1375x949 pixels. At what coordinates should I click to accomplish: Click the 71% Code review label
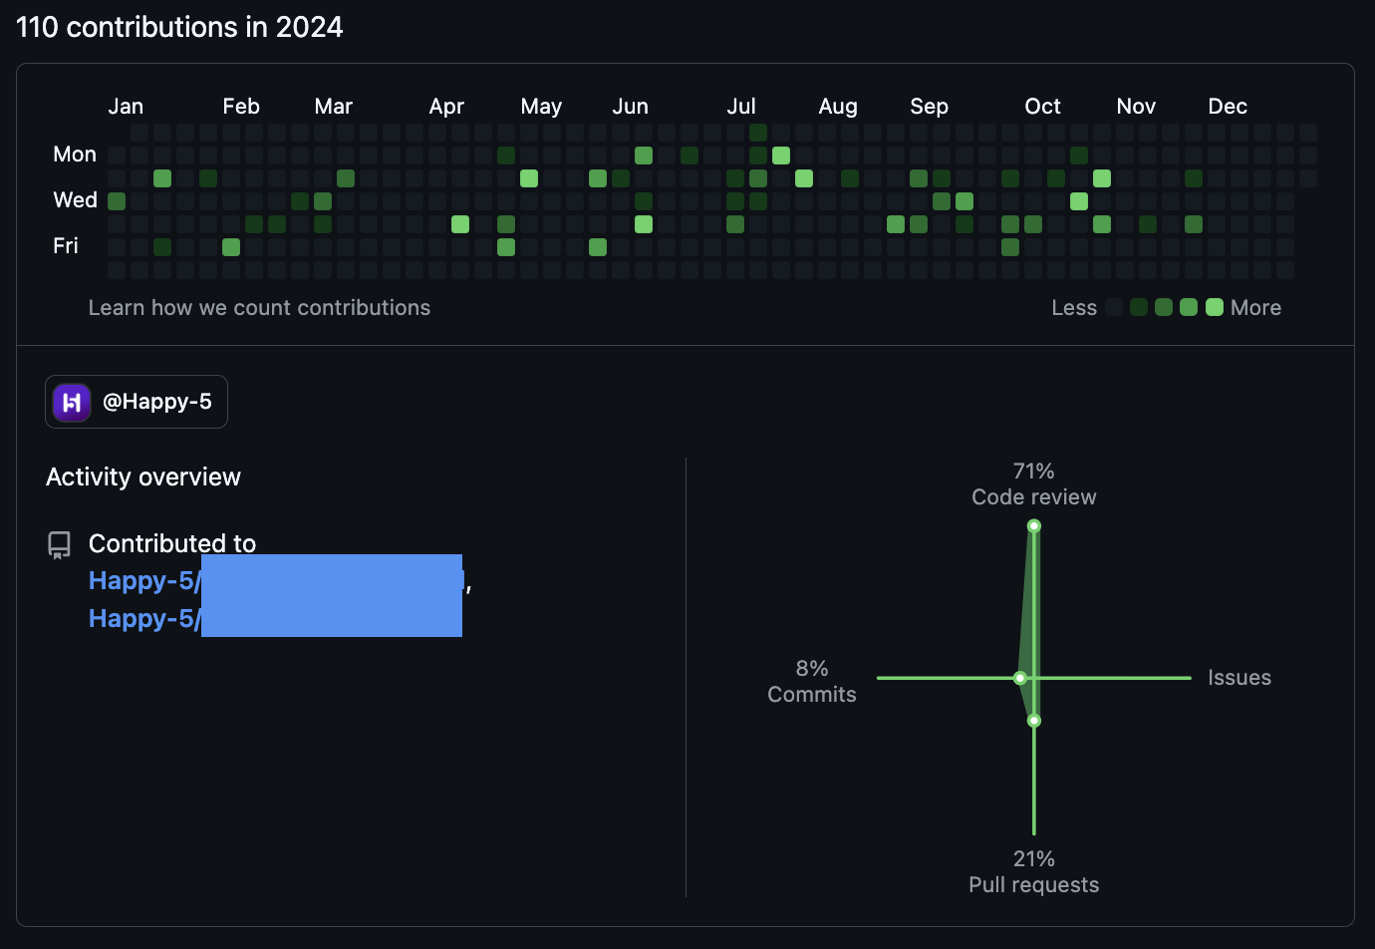click(1034, 483)
